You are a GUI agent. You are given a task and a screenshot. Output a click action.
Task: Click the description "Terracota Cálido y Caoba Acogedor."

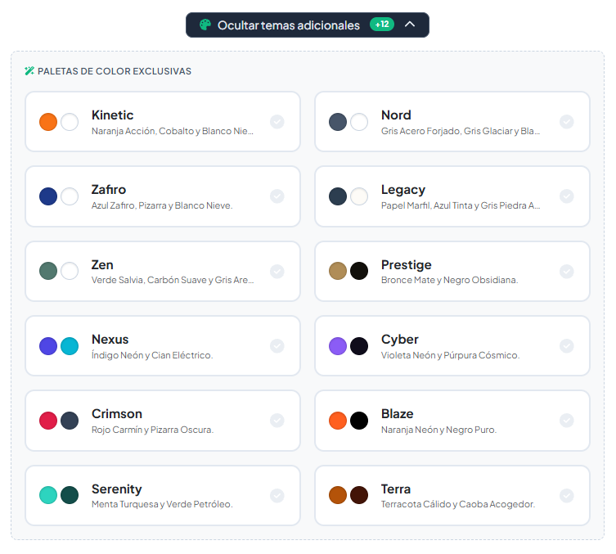tap(458, 504)
